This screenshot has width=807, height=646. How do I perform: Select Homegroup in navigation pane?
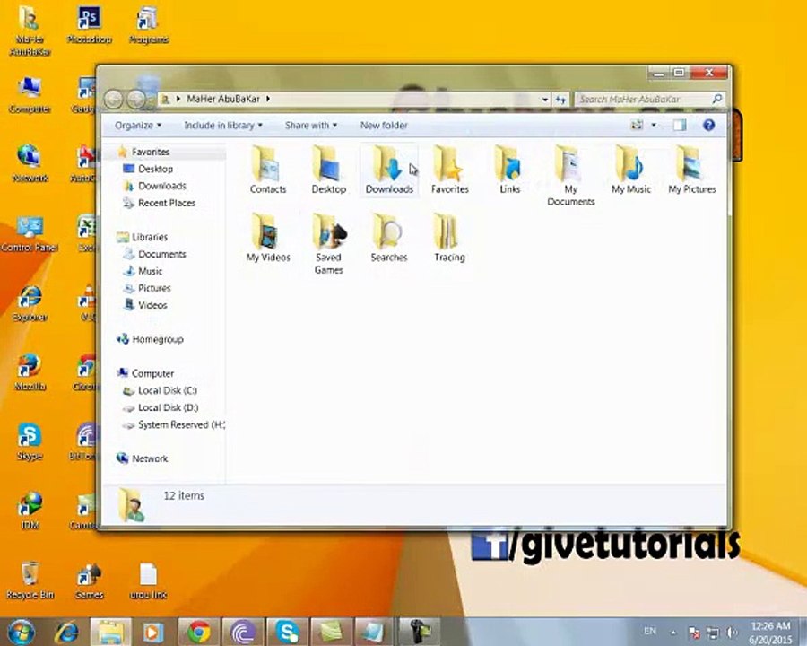pyautogui.click(x=158, y=339)
